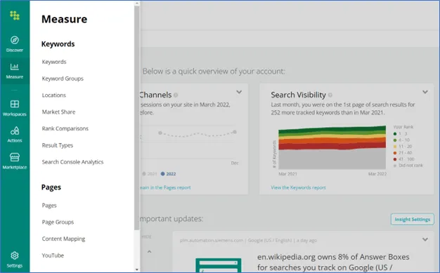Screen dimensions: 440x273
Task: Click info icon beside Channels heading
Action: tap(176, 95)
